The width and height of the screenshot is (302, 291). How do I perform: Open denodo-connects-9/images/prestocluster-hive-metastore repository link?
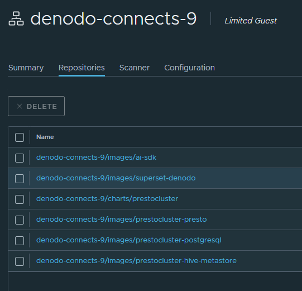tap(137, 261)
